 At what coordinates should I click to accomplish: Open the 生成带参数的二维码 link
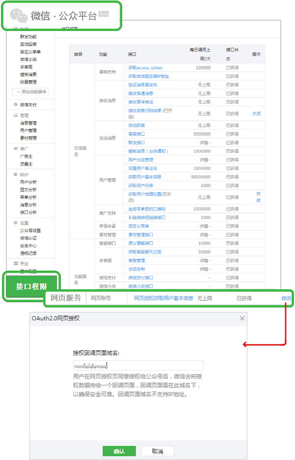[147, 209]
